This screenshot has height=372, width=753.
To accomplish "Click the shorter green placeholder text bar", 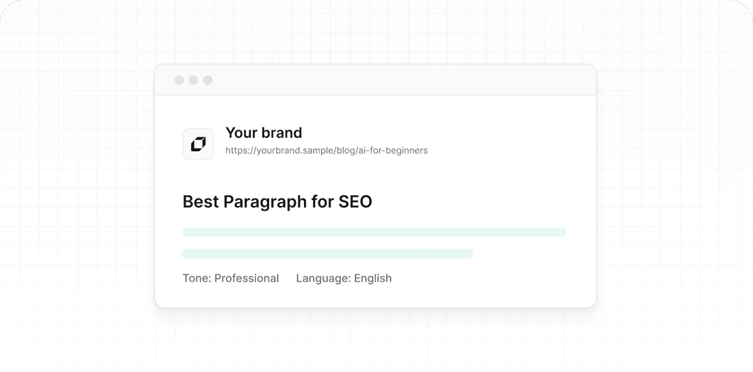I will click(327, 254).
